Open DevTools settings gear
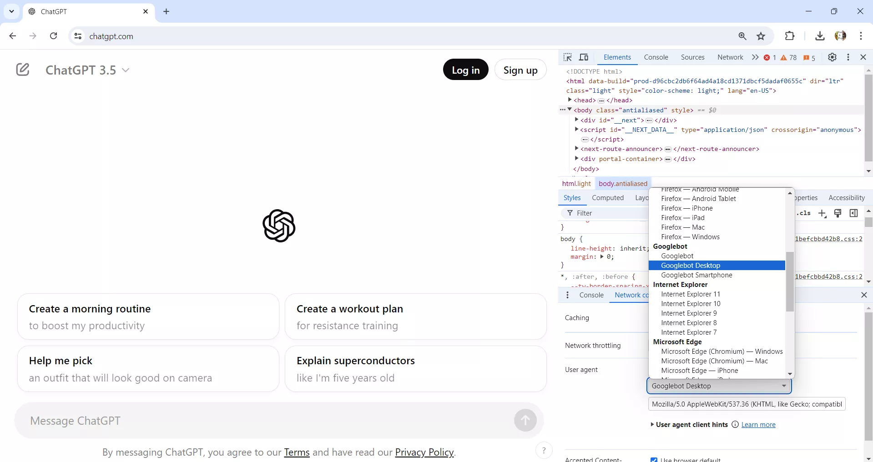 tap(833, 57)
